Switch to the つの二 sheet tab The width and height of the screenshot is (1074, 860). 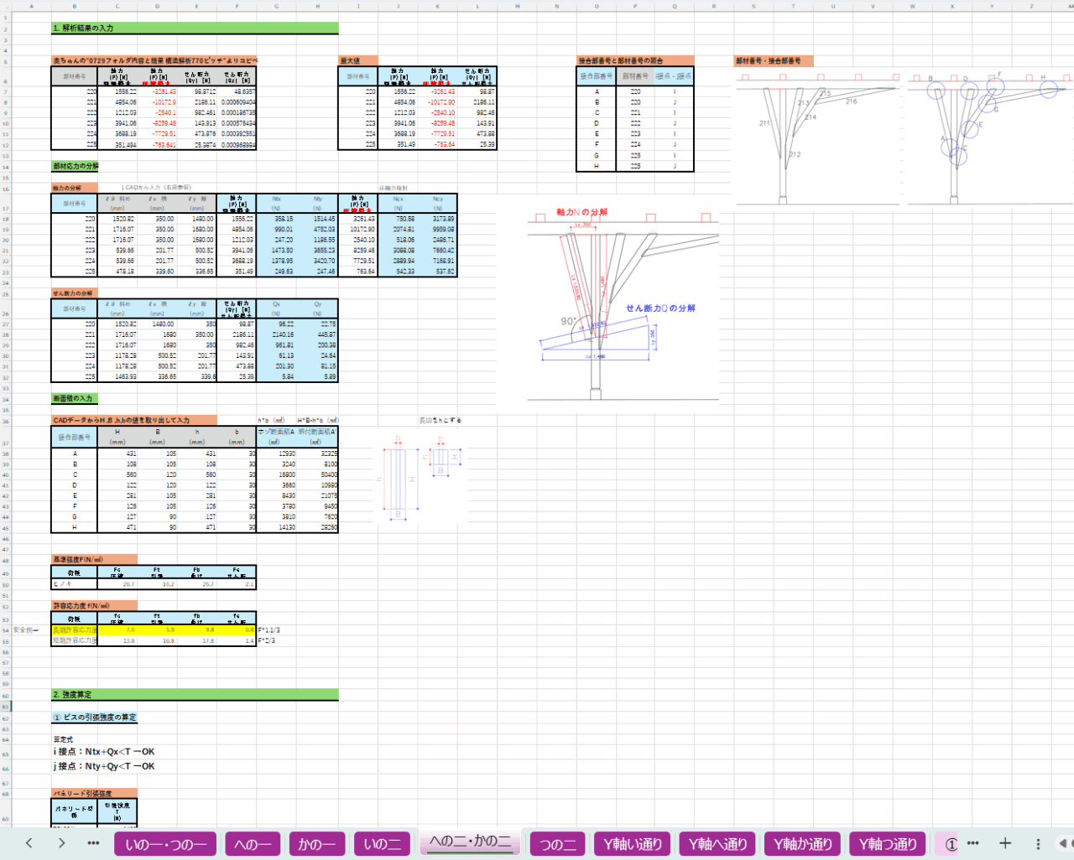tap(558, 844)
